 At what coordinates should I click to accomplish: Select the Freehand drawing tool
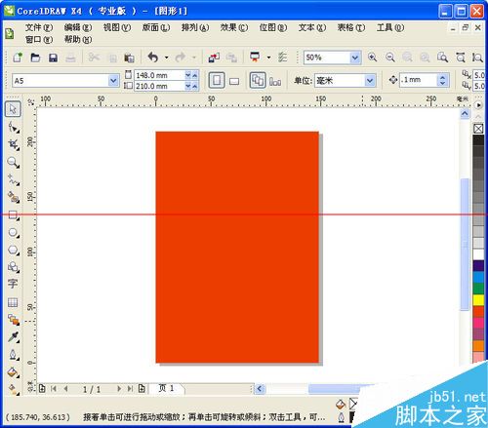13,179
